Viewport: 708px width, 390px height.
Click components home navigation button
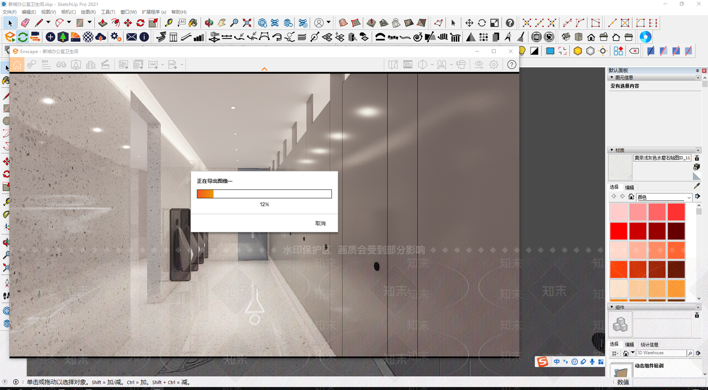coord(626,353)
